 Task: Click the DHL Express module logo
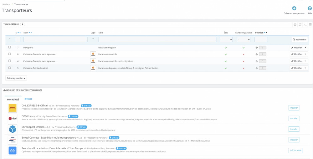tap(13, 108)
